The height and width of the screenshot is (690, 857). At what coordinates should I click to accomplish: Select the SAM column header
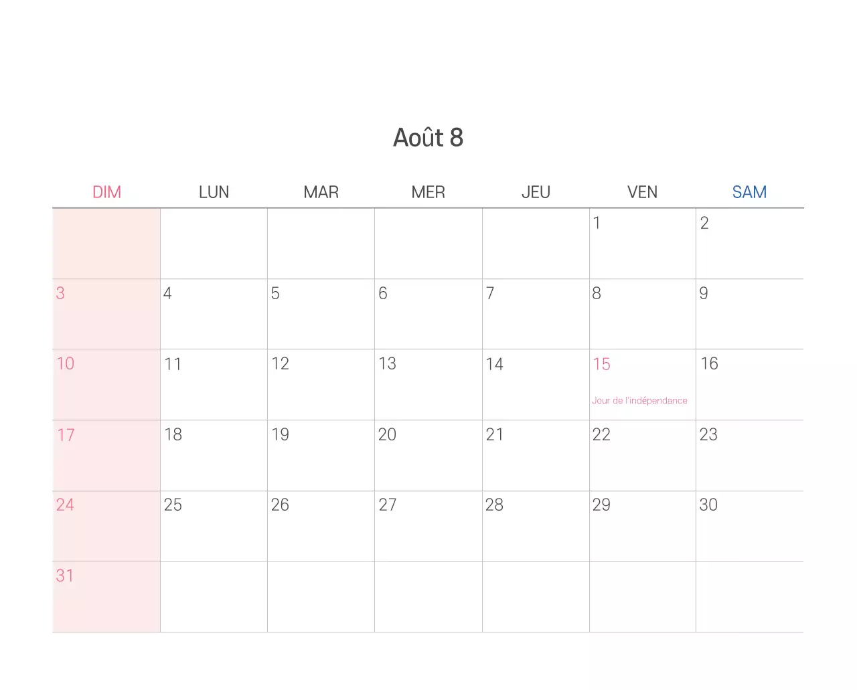tap(749, 192)
